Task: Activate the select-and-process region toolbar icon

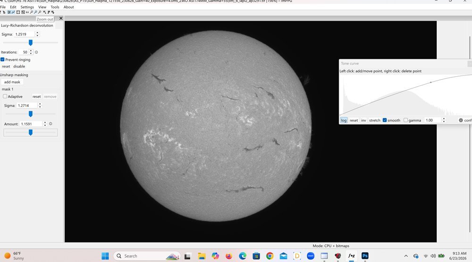Action: pyautogui.click(x=18, y=12)
